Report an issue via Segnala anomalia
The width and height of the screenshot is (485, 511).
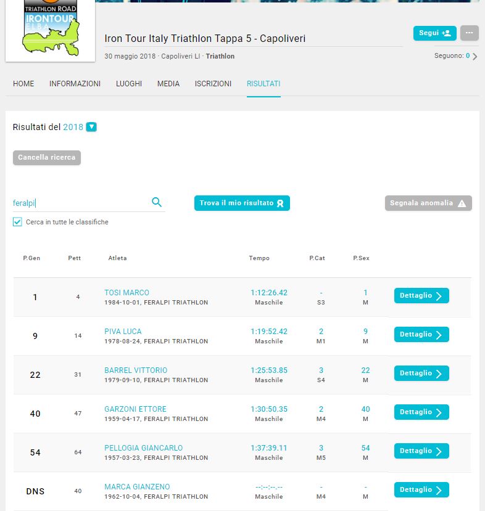[428, 203]
